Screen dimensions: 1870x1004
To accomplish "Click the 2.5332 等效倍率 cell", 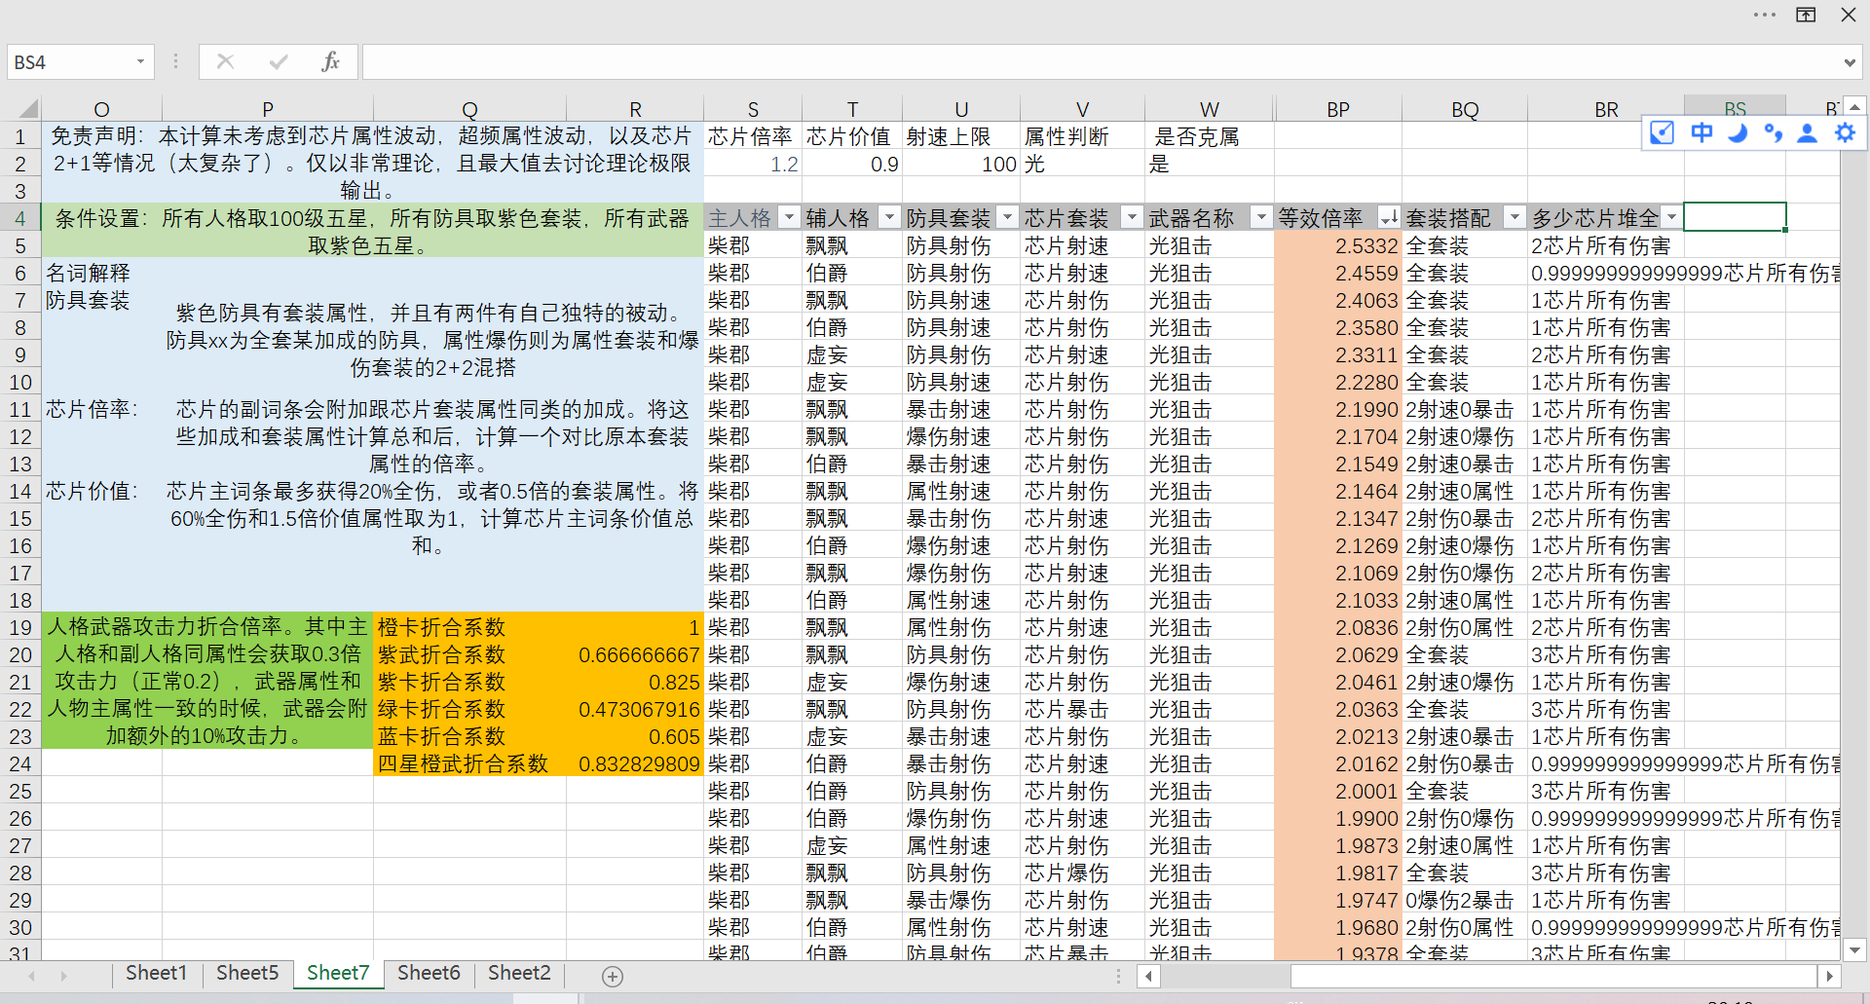I will coord(1338,245).
